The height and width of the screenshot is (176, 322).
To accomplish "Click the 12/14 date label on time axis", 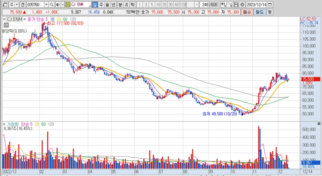I will pos(307,172).
